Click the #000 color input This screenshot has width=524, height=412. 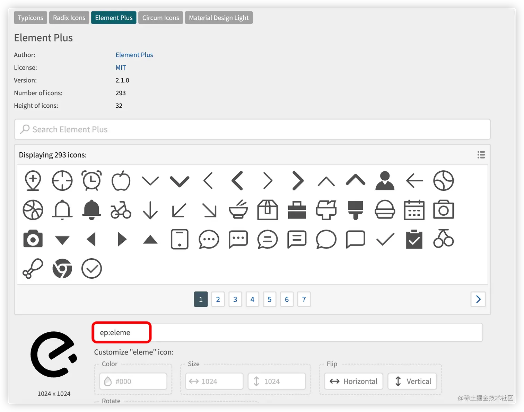(133, 381)
